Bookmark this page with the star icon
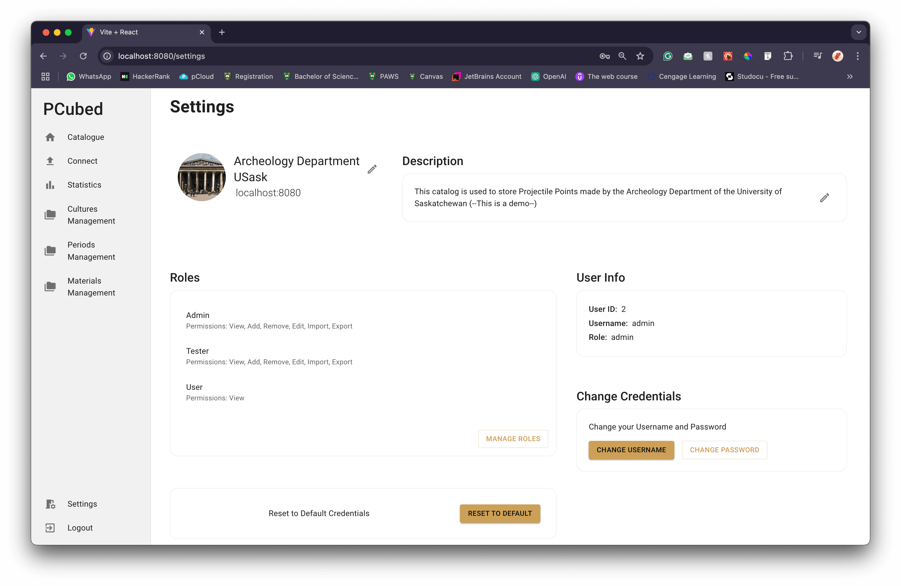901x586 pixels. (640, 56)
